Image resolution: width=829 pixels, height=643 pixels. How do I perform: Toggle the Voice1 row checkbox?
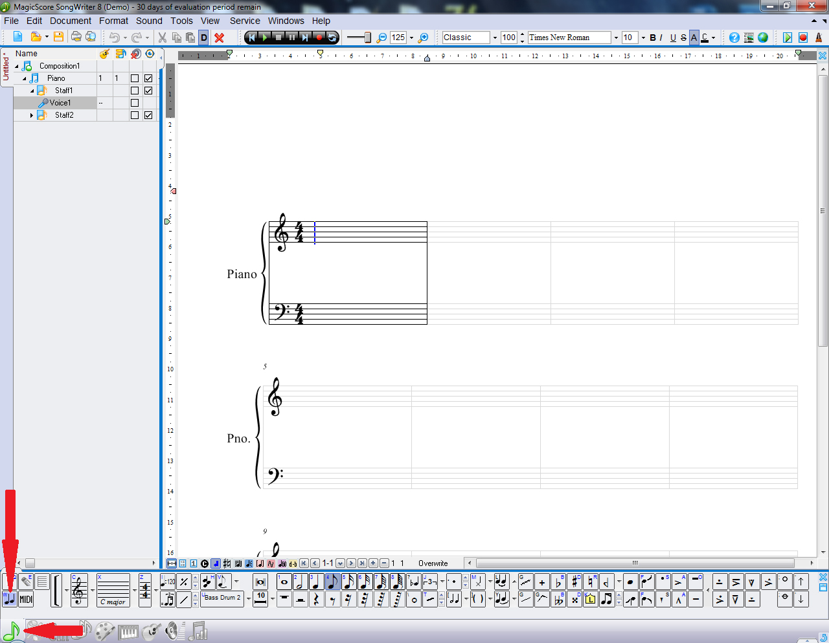tap(135, 103)
